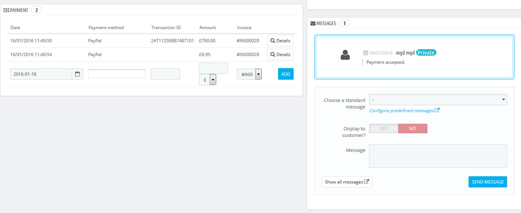Screen dimensions: 521x213
Task: Click the Messages count badge 1
Action: click(x=345, y=23)
